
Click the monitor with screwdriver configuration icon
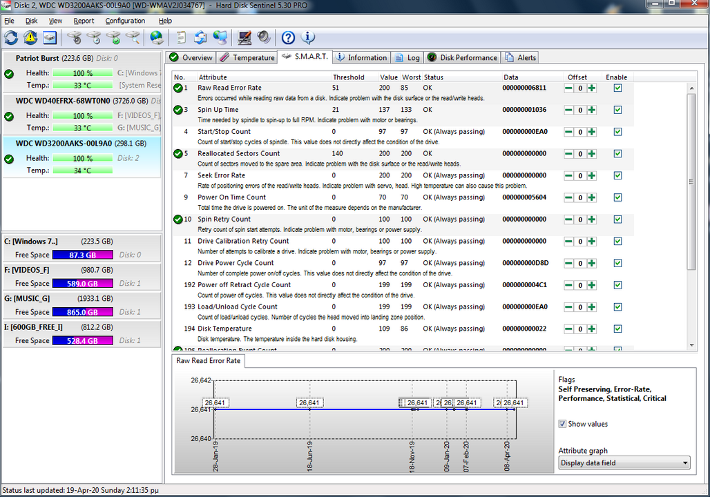pos(244,37)
